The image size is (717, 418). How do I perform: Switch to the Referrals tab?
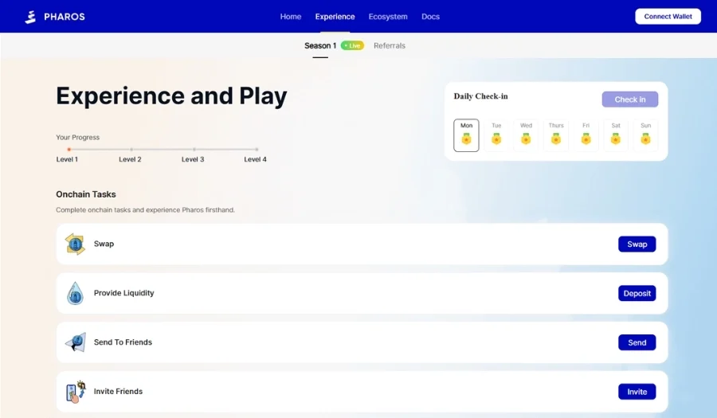tap(389, 45)
